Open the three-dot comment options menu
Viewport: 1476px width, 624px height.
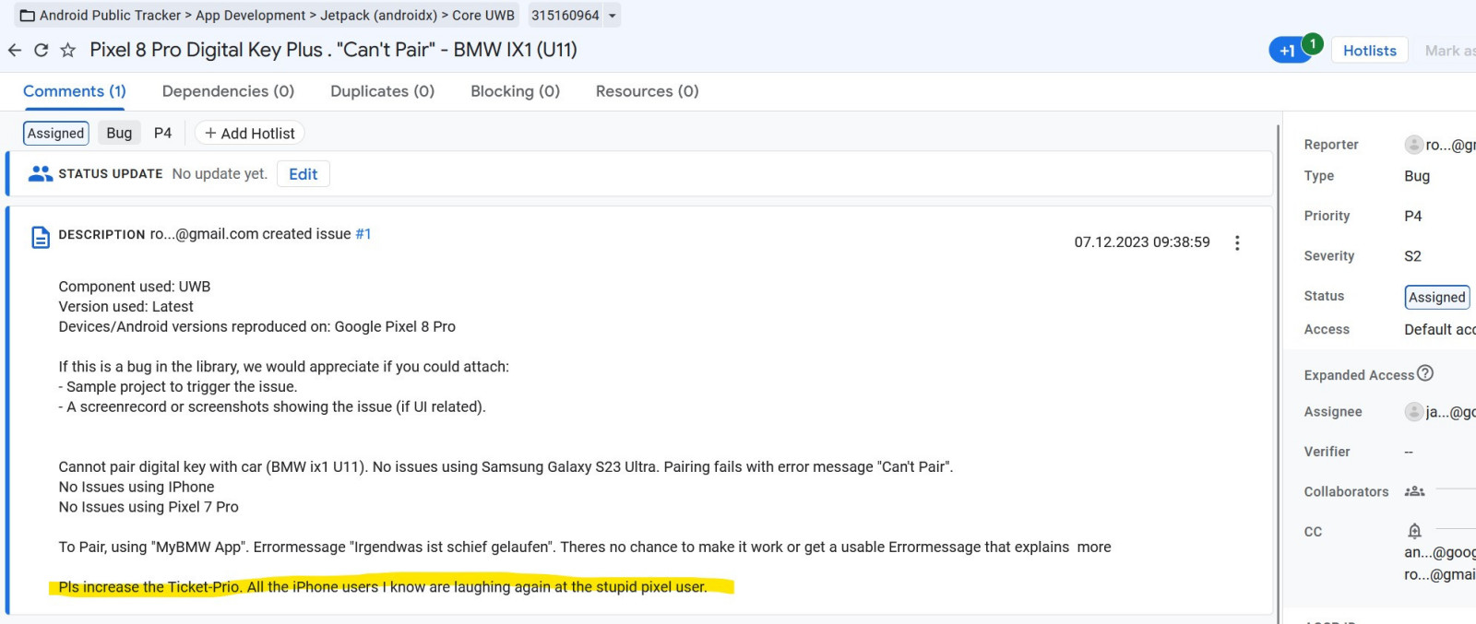1237,242
